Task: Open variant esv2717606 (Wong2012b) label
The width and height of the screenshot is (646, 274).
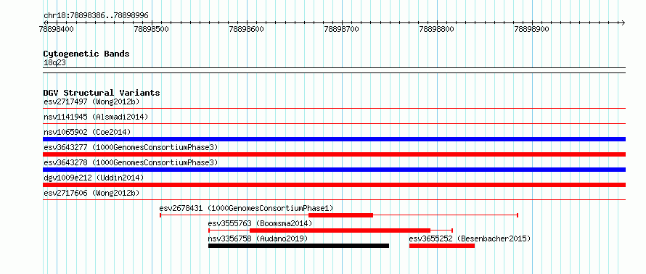Action: click(91, 193)
